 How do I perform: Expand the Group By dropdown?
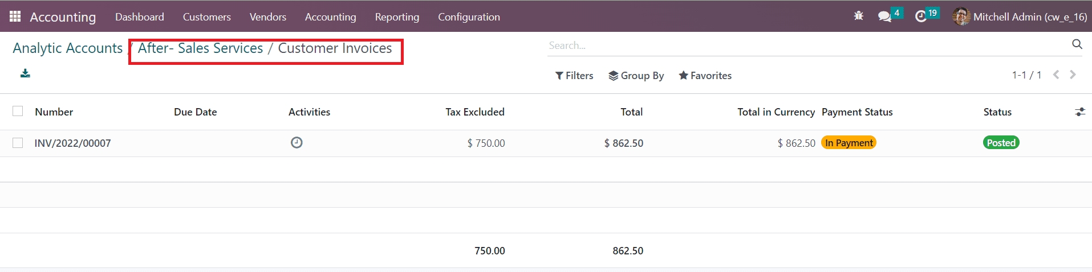[636, 76]
